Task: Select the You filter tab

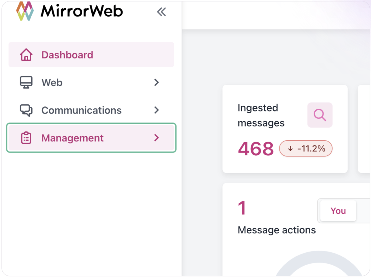Action: pyautogui.click(x=338, y=211)
